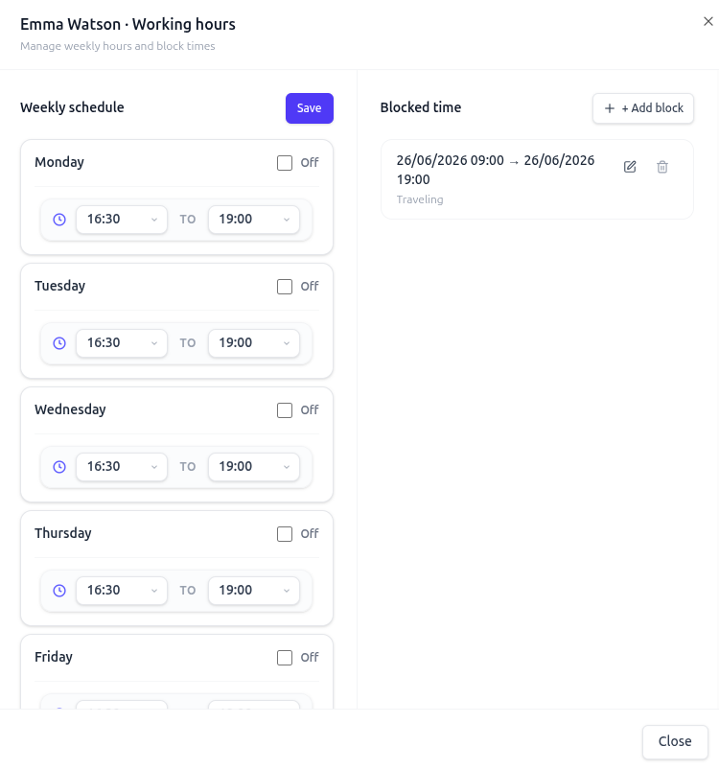
Task: Click the clock icon in Wednesday's row
Action: [x=59, y=467]
